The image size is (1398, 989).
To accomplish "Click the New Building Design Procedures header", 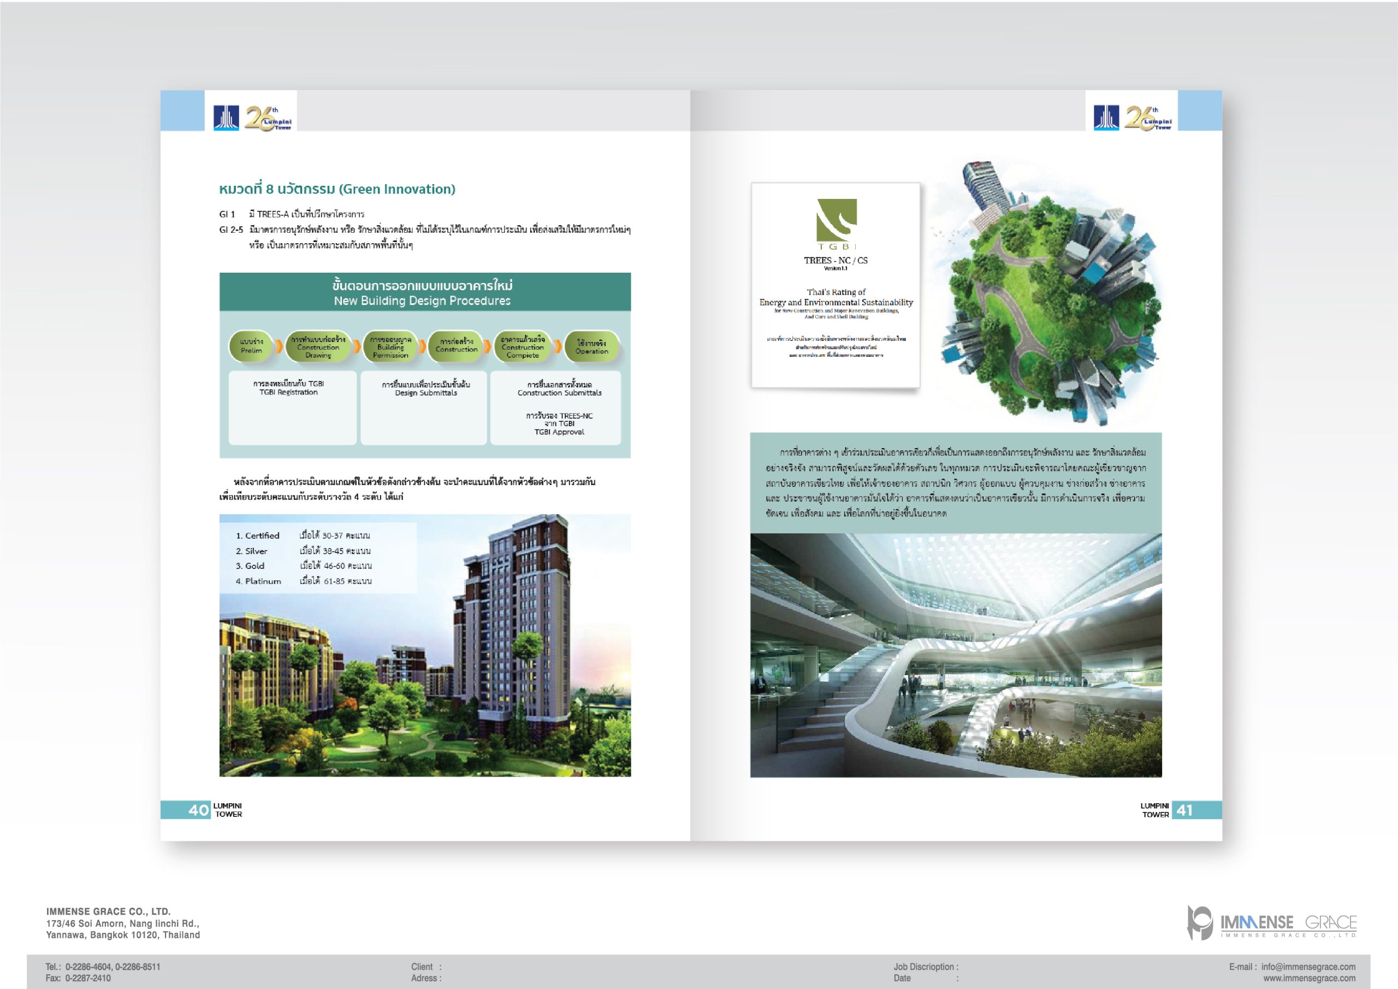I will 424,292.
